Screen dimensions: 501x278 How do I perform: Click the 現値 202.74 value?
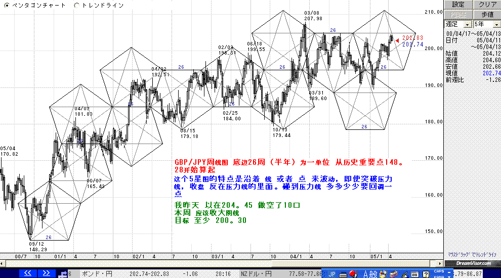coord(491,73)
